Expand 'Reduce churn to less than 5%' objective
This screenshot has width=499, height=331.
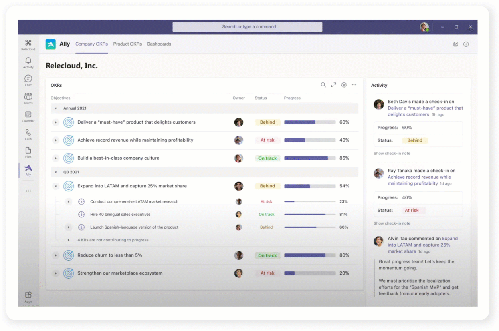coord(56,255)
